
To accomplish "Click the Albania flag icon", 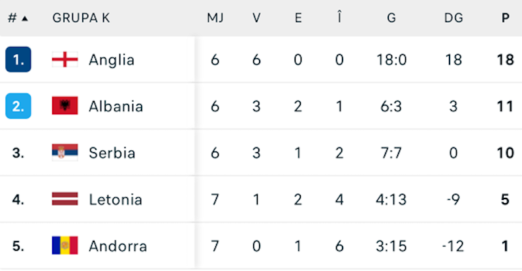I will (65, 106).
